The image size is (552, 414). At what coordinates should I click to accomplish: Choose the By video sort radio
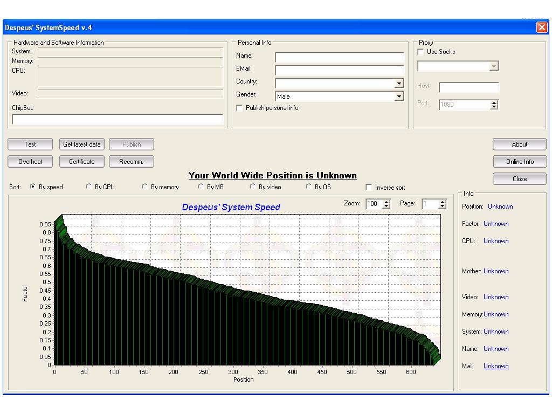pyautogui.click(x=253, y=187)
